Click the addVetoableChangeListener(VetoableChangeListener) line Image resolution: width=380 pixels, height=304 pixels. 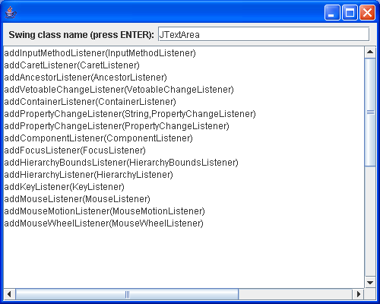point(119,90)
